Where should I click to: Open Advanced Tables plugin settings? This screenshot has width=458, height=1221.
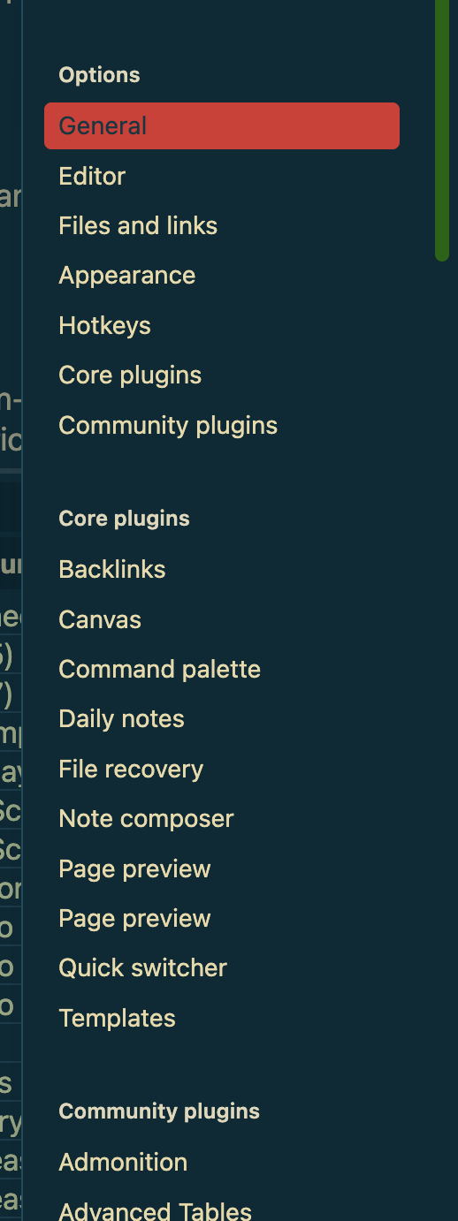pyautogui.click(x=222, y=1210)
